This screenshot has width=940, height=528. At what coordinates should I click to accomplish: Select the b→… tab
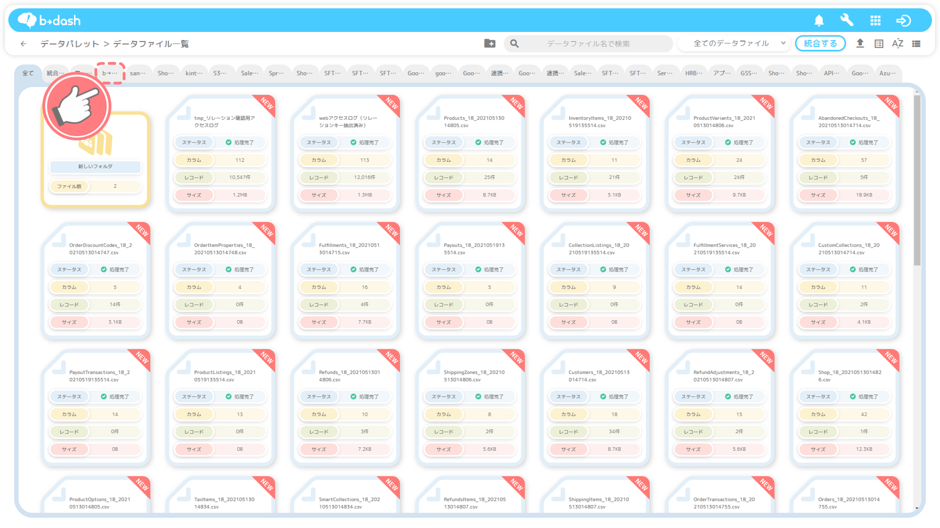coord(110,73)
